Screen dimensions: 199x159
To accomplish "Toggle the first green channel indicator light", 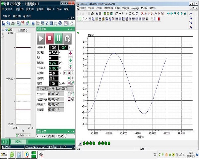I will click(x=84, y=143).
